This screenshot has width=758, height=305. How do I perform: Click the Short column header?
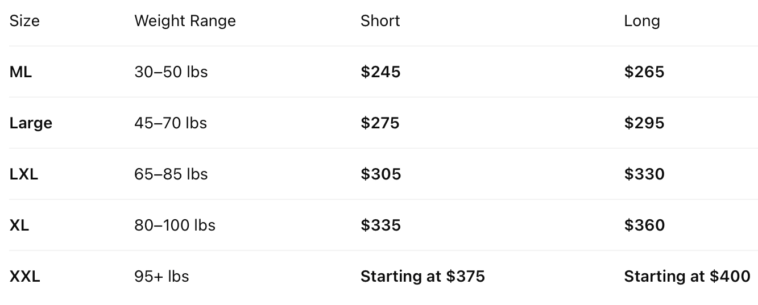click(x=380, y=21)
